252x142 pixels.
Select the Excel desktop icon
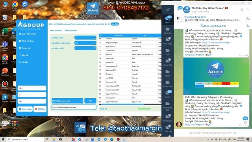click(4, 32)
